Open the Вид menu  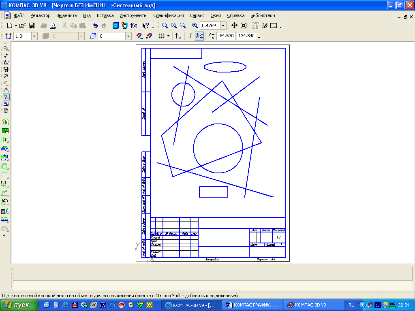87,16
